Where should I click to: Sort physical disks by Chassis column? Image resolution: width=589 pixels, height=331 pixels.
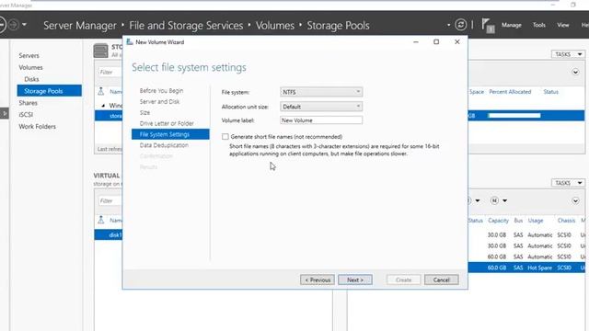(x=566, y=221)
